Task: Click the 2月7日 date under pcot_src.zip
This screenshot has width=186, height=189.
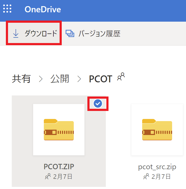Action: pos(161,177)
